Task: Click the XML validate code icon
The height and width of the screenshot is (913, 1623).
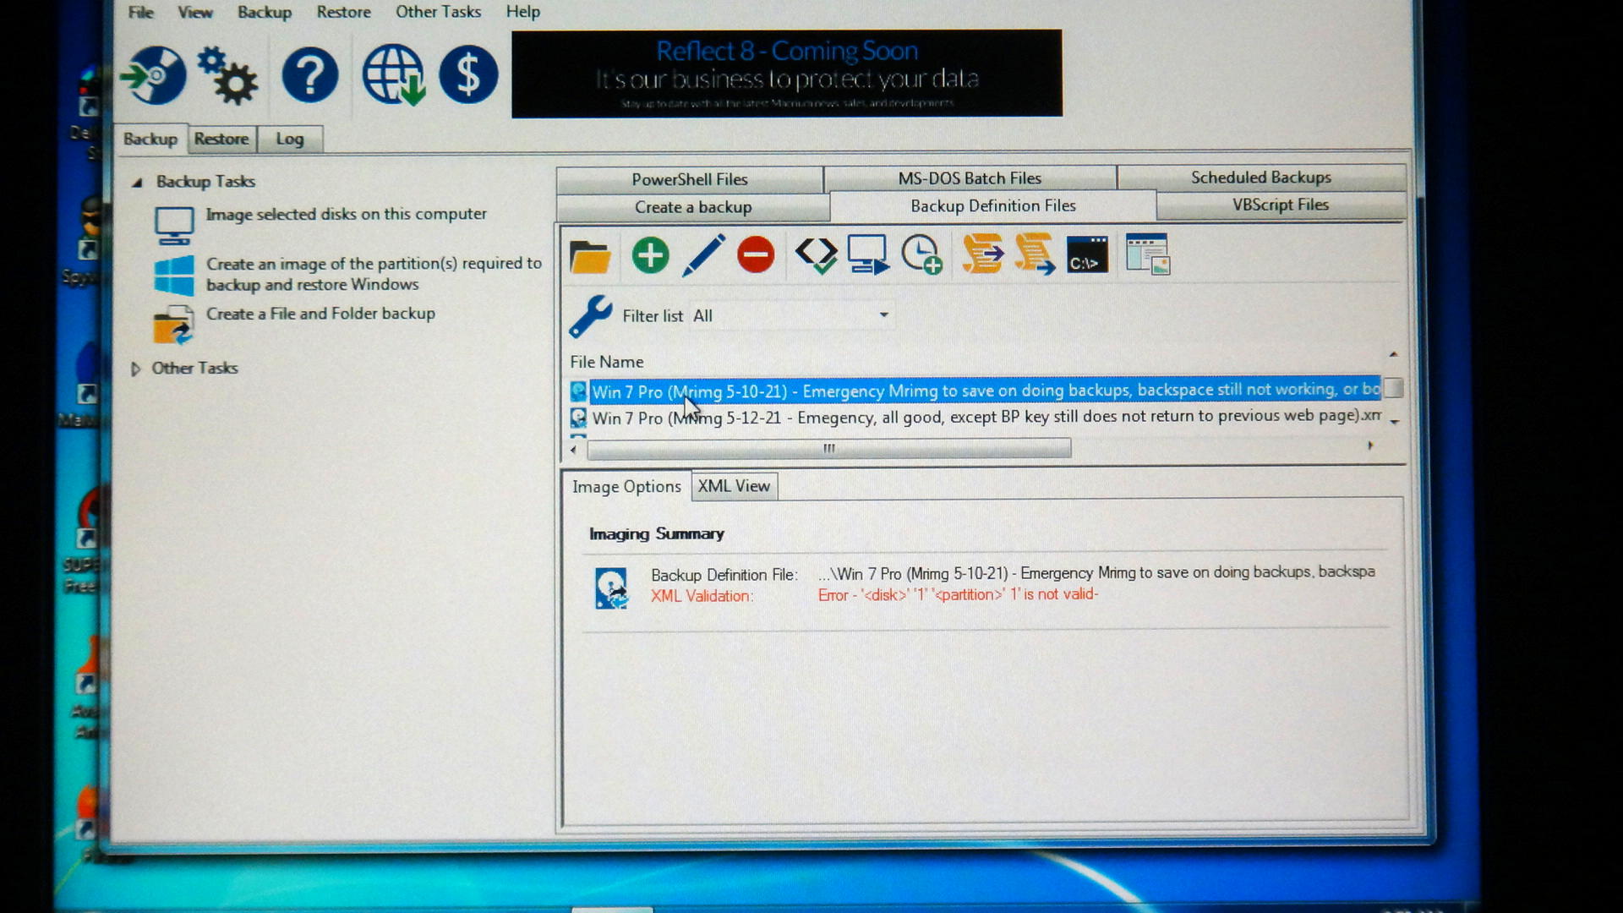Action: pos(816,255)
